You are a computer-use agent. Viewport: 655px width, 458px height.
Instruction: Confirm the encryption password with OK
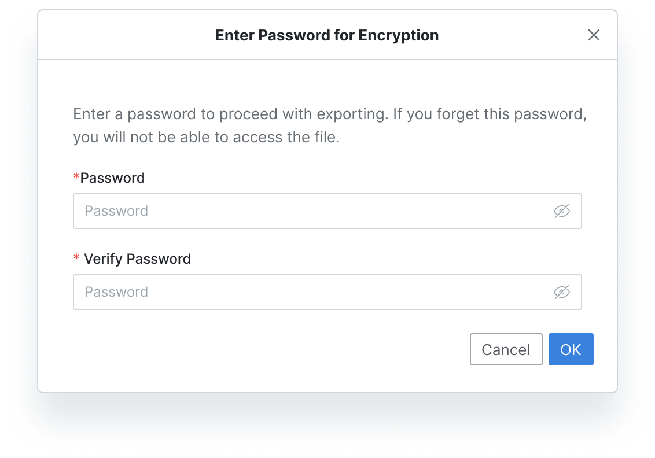click(571, 349)
